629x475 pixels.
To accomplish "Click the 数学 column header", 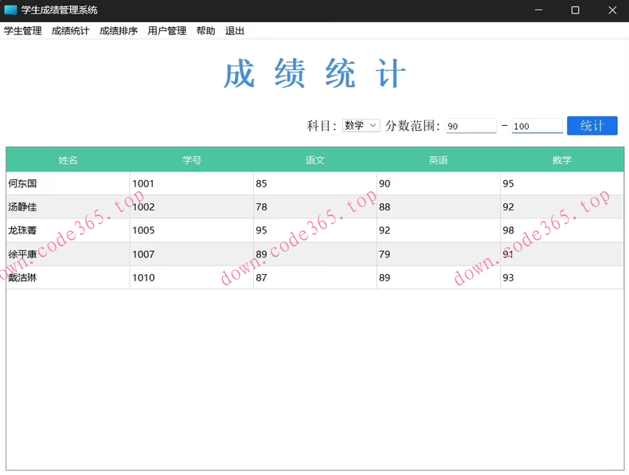I will tap(562, 160).
